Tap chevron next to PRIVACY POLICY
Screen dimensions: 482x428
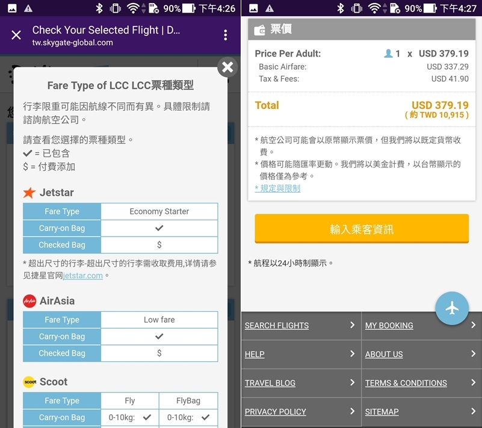point(352,411)
